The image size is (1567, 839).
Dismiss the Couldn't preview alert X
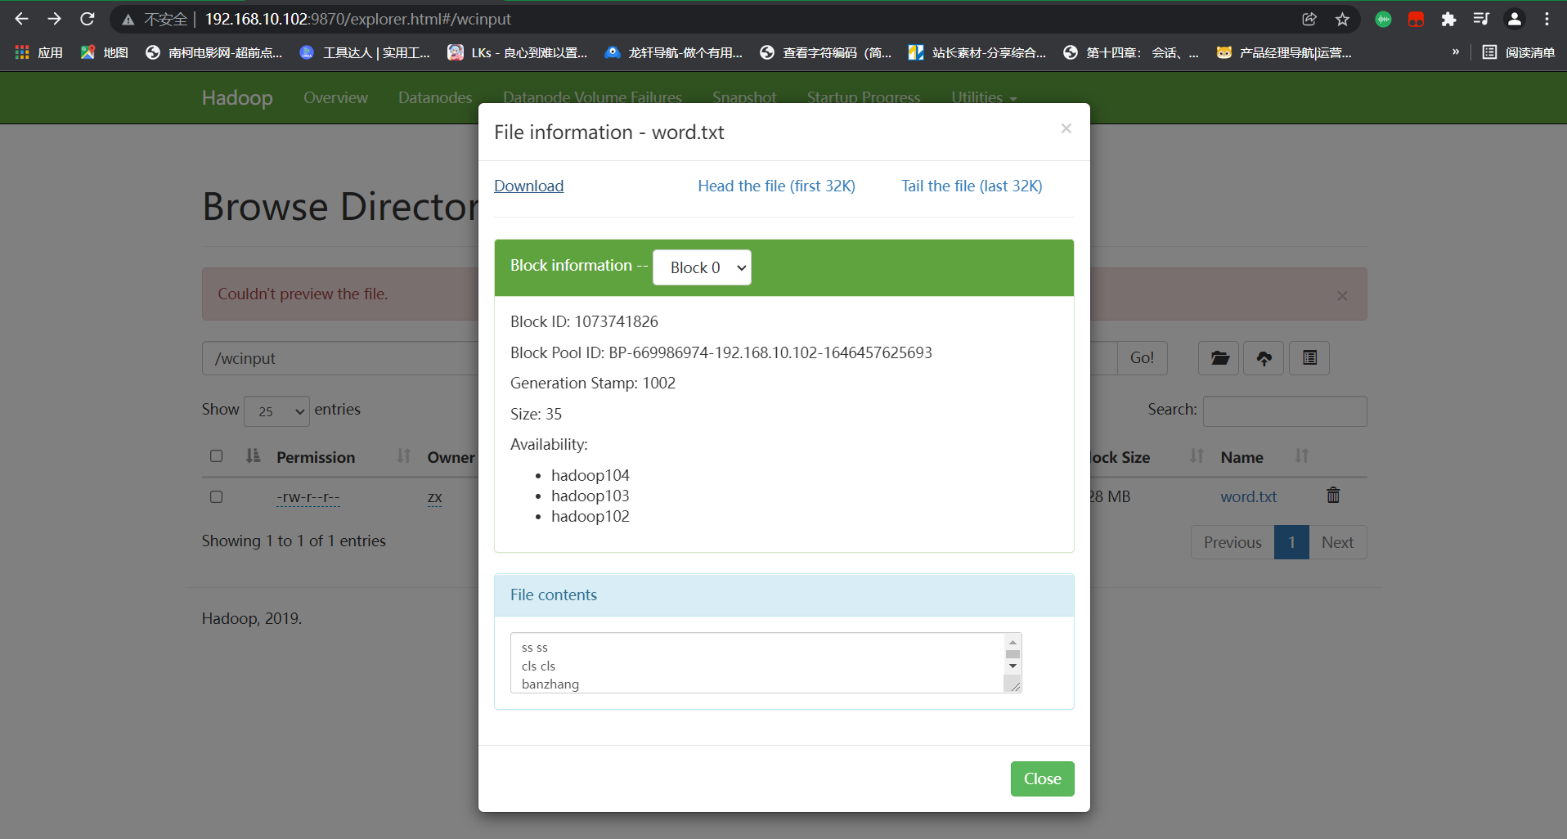click(x=1342, y=295)
